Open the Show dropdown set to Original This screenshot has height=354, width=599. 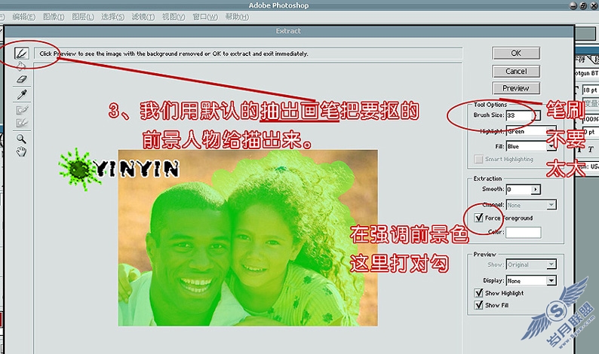pos(551,264)
